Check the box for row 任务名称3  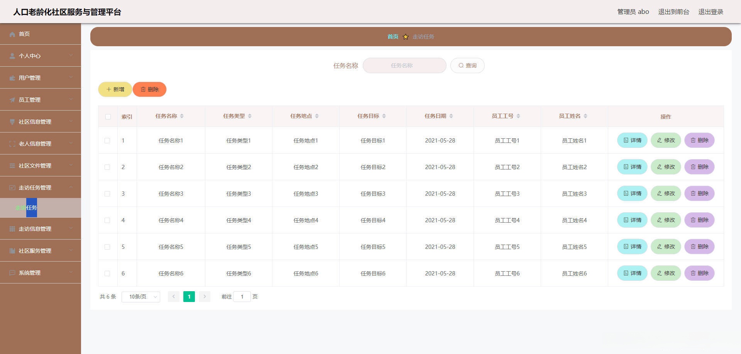tap(107, 194)
